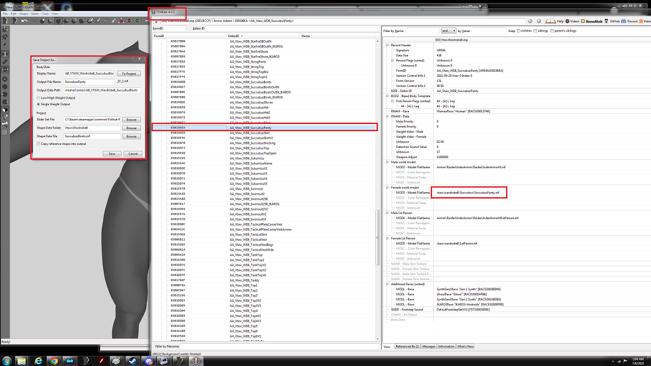
Task: Switch to the Messages tab
Action: pos(429,346)
